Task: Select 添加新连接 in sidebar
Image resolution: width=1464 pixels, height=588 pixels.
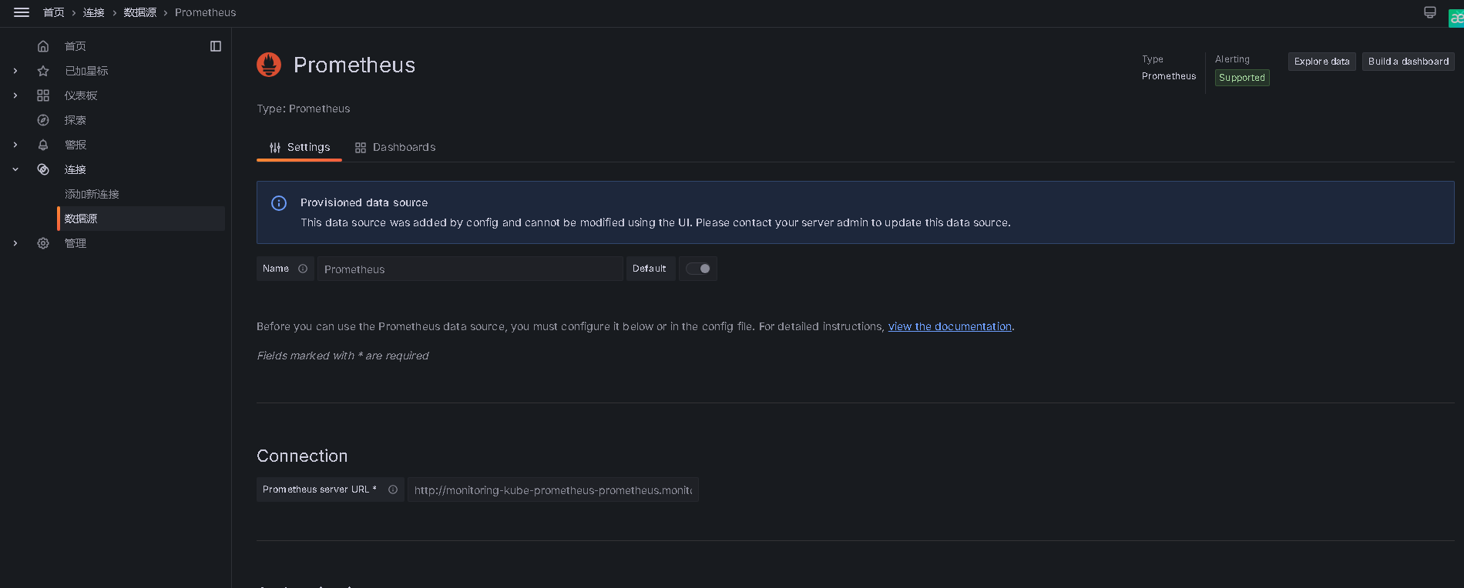Action: pyautogui.click(x=92, y=194)
